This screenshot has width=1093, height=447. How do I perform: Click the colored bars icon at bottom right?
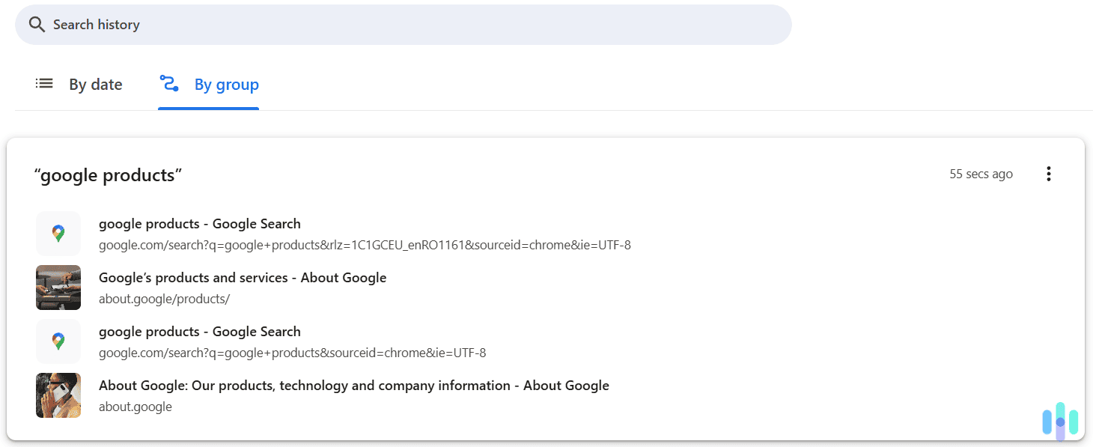coord(1059,420)
